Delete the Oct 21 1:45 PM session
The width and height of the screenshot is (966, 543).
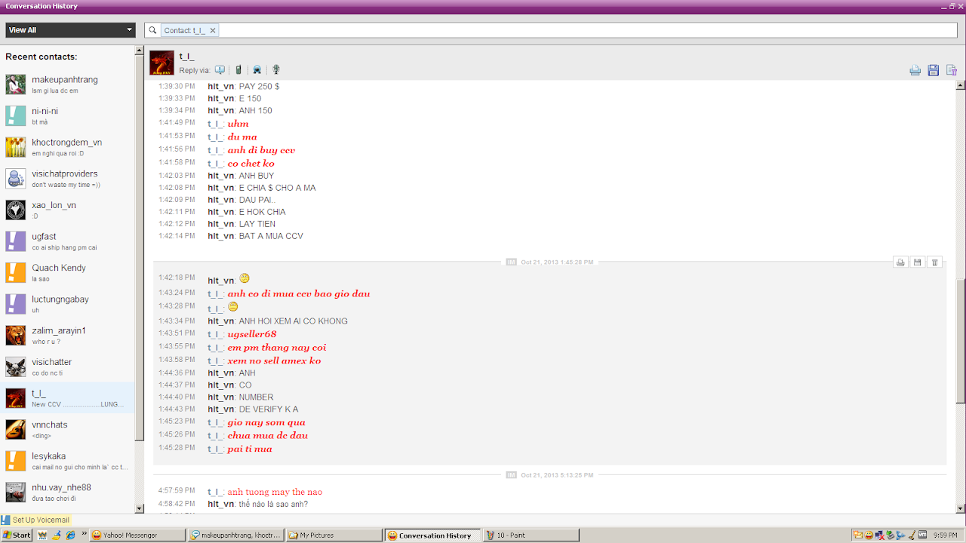coord(934,262)
